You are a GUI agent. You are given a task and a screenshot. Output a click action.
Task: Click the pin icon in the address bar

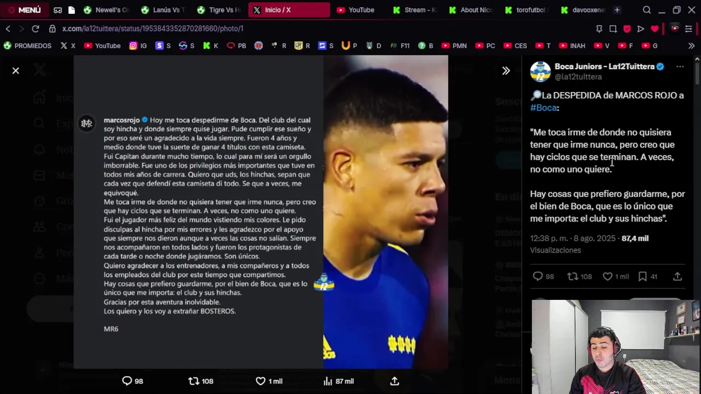[599, 28]
